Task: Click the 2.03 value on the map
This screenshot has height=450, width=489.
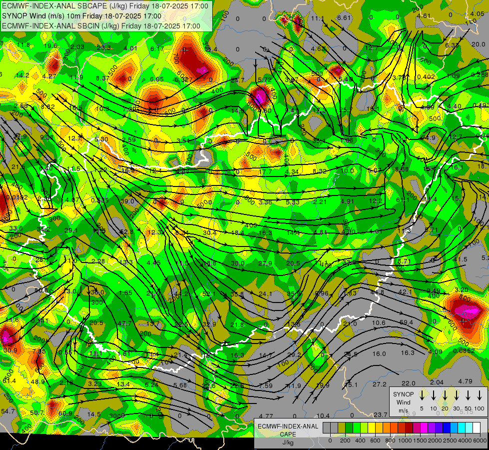Action: point(77,47)
